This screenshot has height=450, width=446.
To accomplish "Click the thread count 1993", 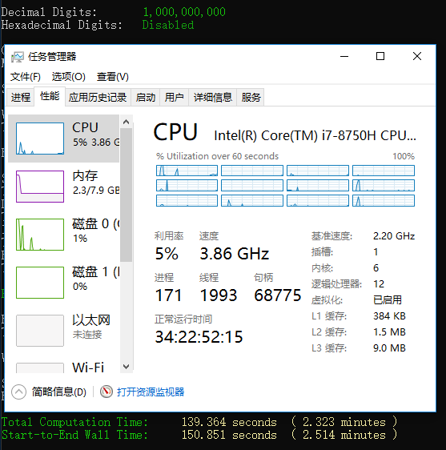I will (x=219, y=295).
